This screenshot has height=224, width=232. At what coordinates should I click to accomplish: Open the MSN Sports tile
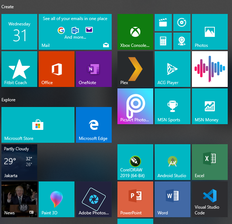(173, 106)
